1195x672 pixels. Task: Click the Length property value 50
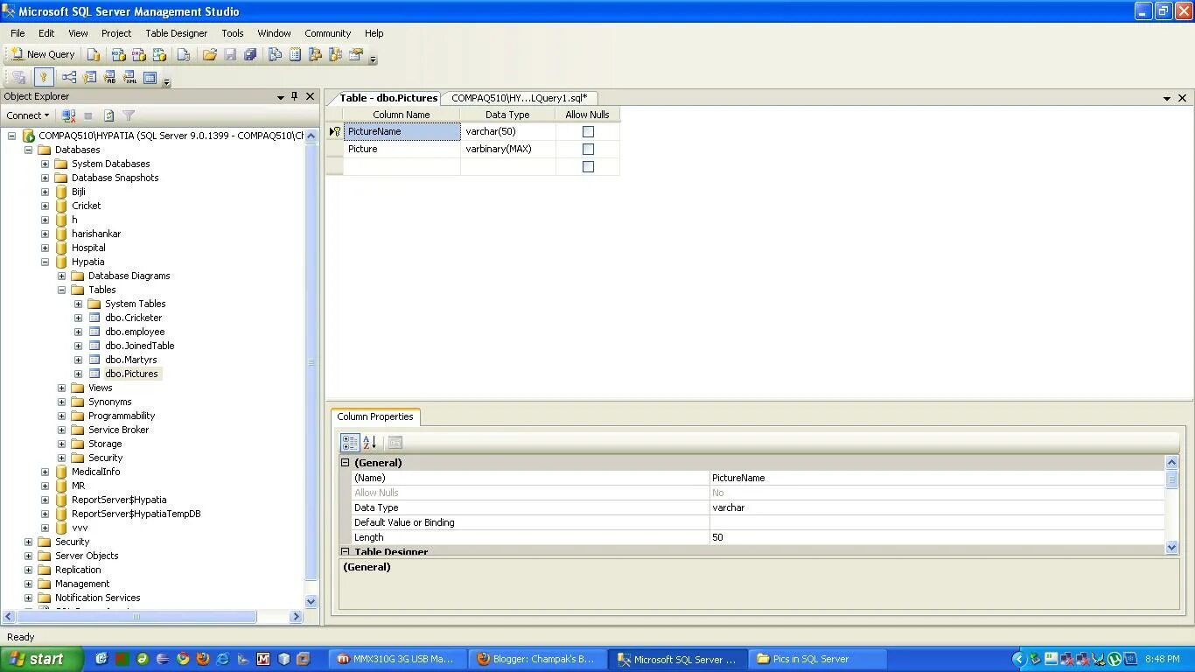pos(937,537)
